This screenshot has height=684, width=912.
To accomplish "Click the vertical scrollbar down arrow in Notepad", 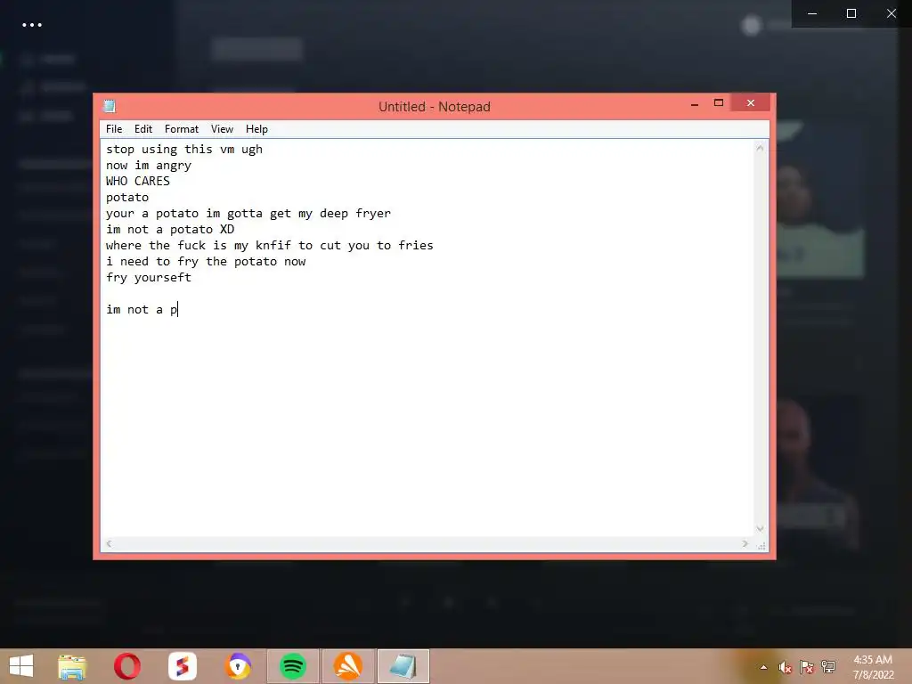I will [760, 529].
